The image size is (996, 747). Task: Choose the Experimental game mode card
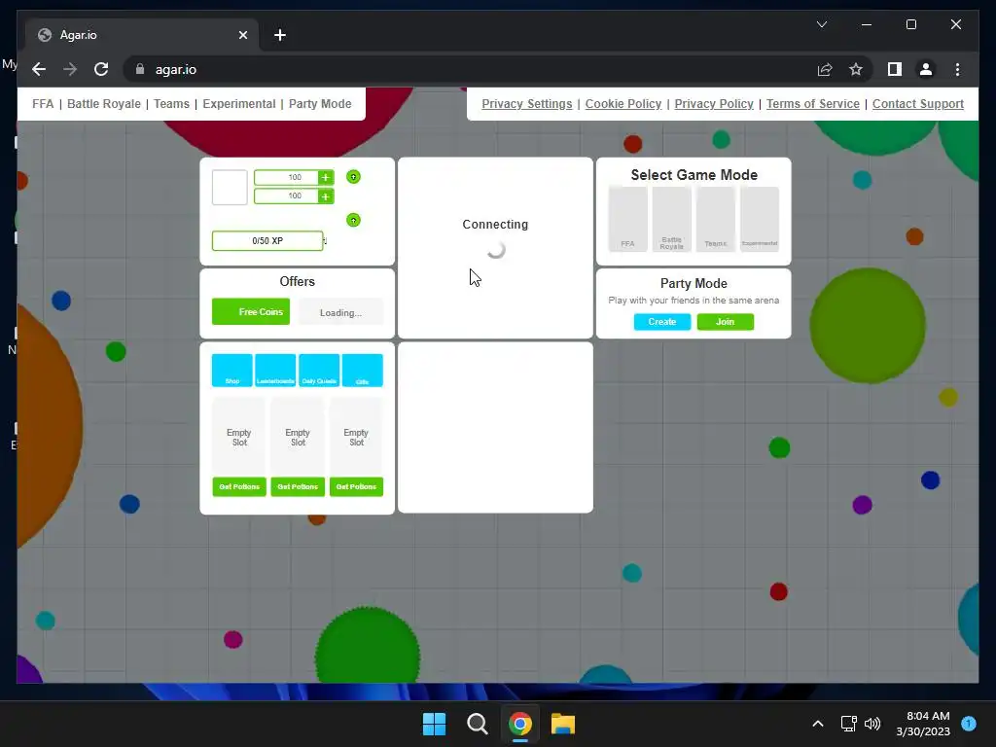759,219
